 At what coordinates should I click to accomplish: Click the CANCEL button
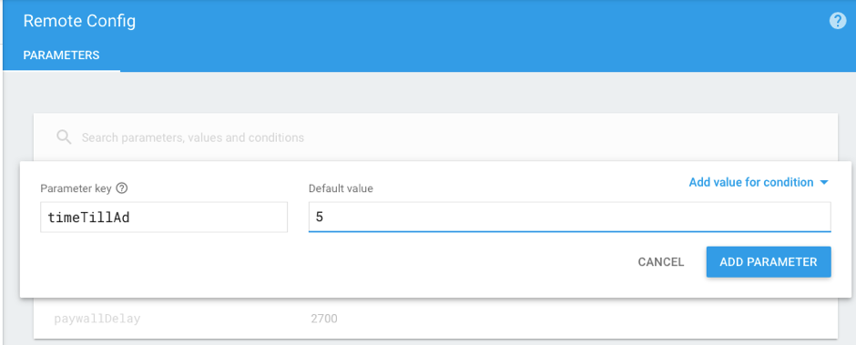point(660,262)
